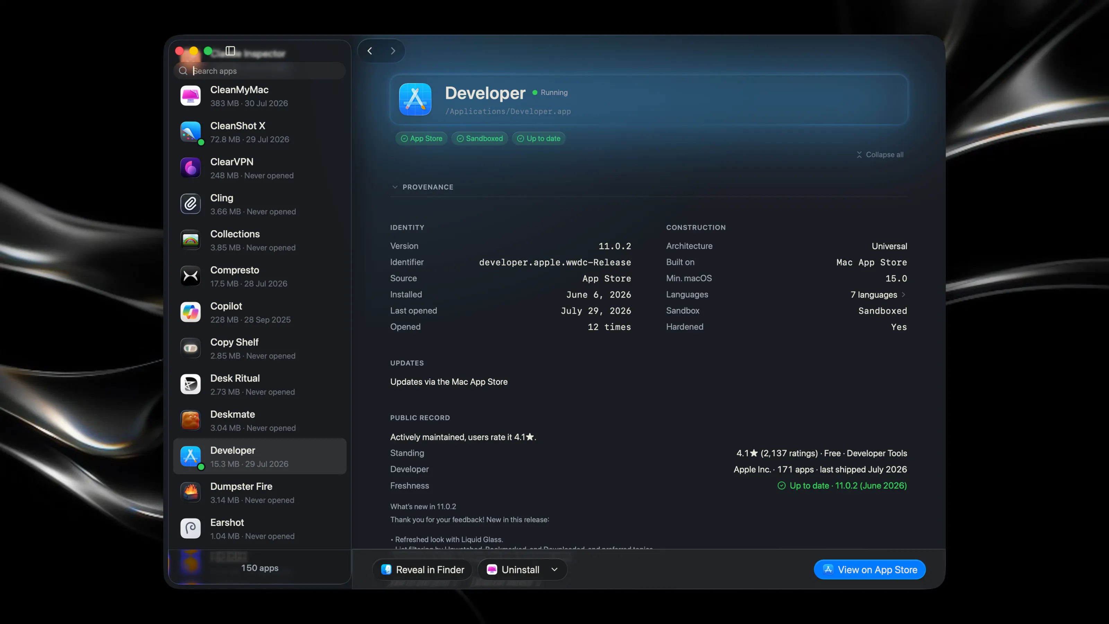The width and height of the screenshot is (1109, 624).
Task: Click the Hardened value Yes
Action: point(899,327)
